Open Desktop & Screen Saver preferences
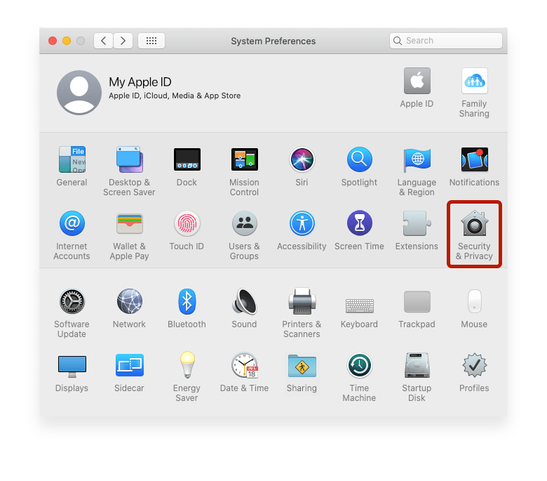The image size is (547, 481). click(129, 159)
